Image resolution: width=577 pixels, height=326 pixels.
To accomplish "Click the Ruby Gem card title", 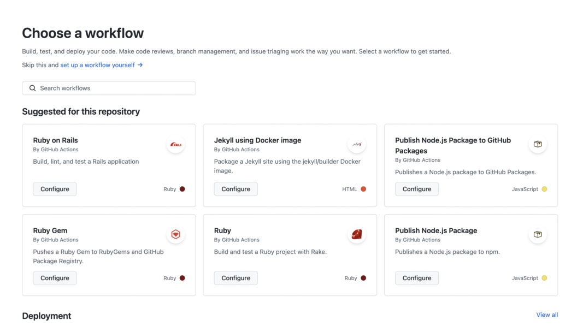I will coord(50,230).
